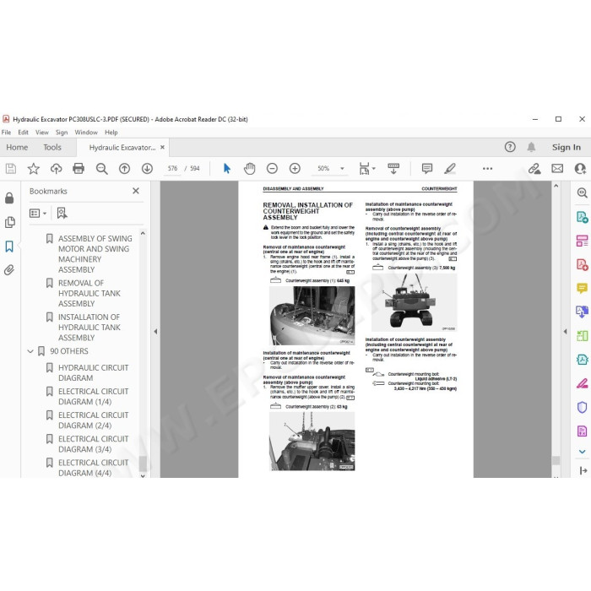Open the security lock panel
This screenshot has width=591, height=591.
9,198
